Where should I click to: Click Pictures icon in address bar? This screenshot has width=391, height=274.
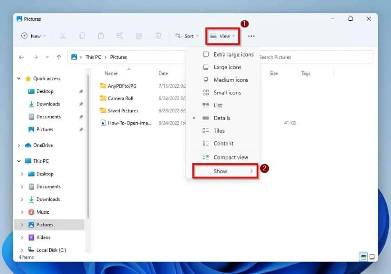click(74, 57)
